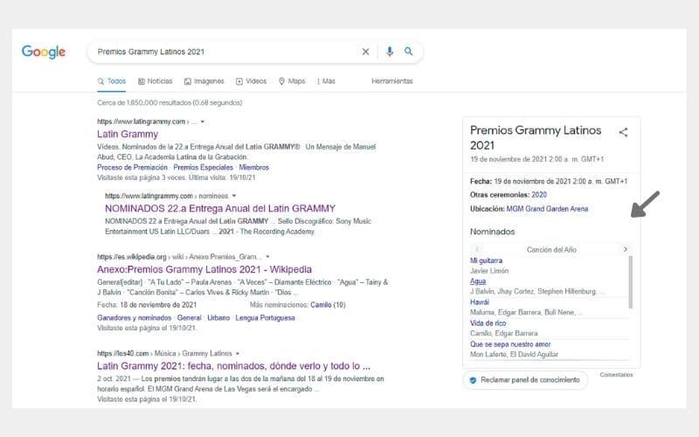The width and height of the screenshot is (699, 437).
Task: Open Ganadores y nominados sitelink
Action: (135, 318)
